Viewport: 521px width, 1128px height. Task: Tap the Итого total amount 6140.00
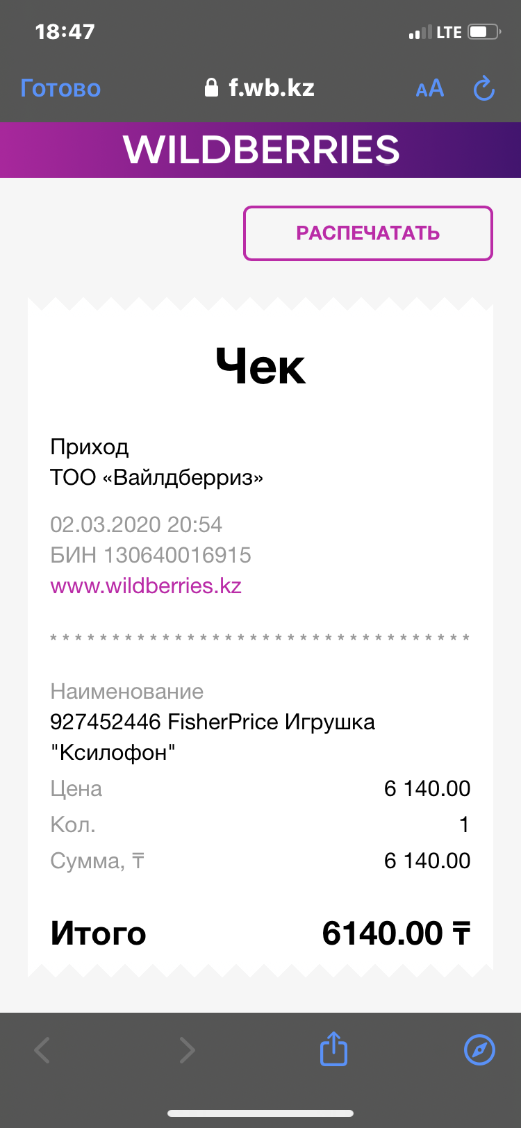click(396, 934)
